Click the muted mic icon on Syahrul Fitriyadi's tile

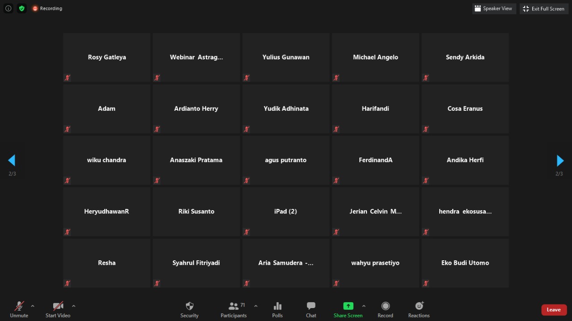click(x=157, y=283)
